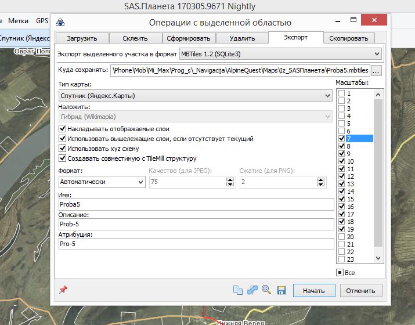Click the floppy disk save icon
The image size is (415, 325).
click(x=281, y=290)
